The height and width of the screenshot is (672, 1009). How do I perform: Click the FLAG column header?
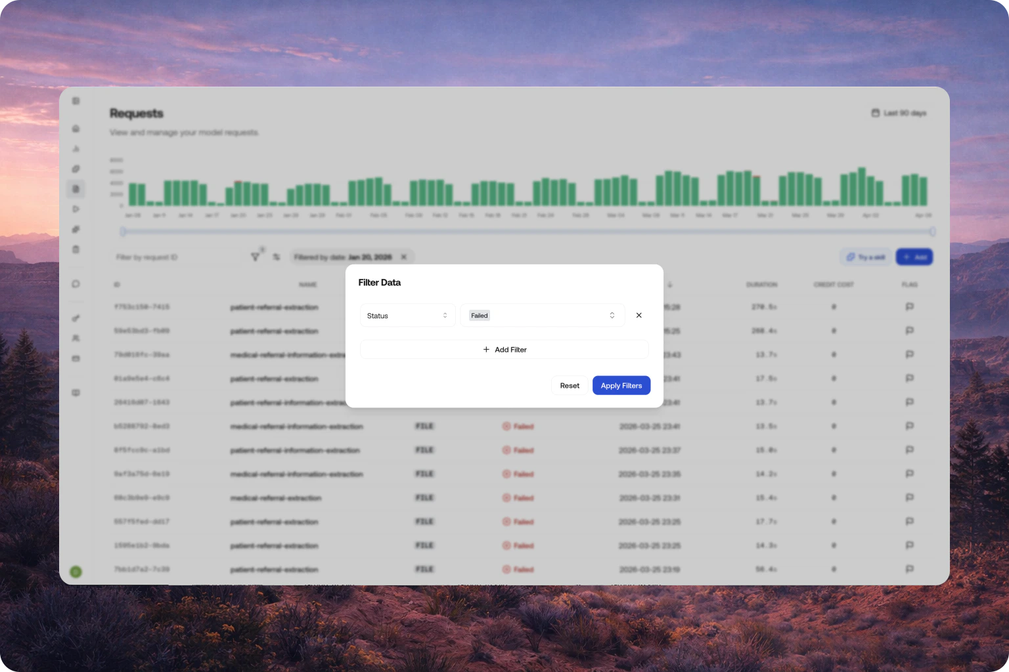[910, 285]
